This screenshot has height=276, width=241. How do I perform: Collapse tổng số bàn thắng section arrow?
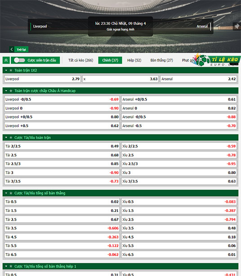pyautogui.click(x=6, y=193)
